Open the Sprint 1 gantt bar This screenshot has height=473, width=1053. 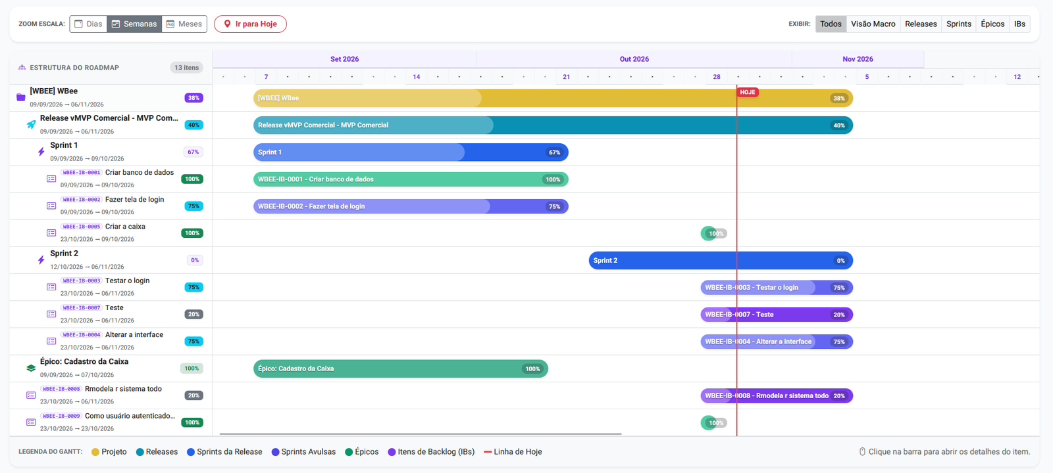click(411, 152)
